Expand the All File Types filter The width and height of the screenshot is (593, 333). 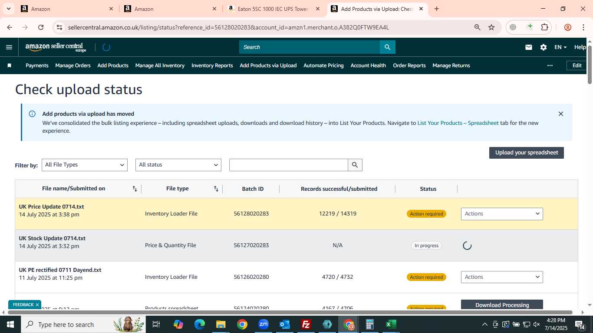click(x=85, y=165)
